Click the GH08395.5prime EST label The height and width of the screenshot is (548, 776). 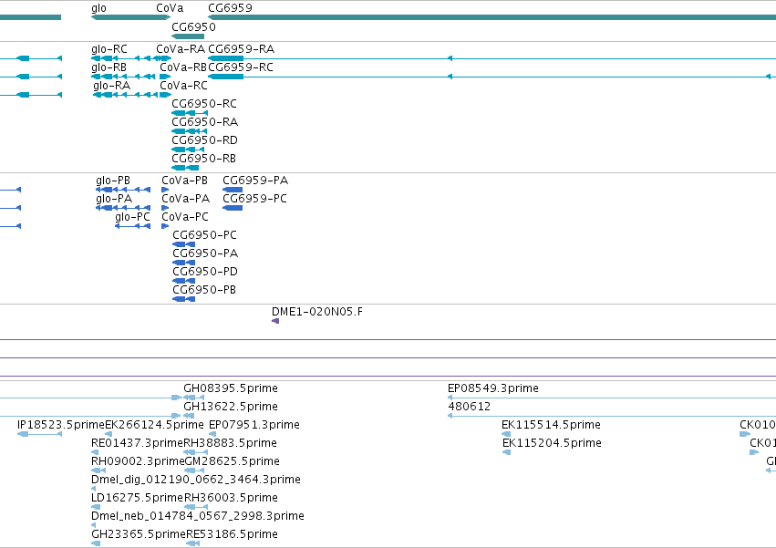[231, 388]
